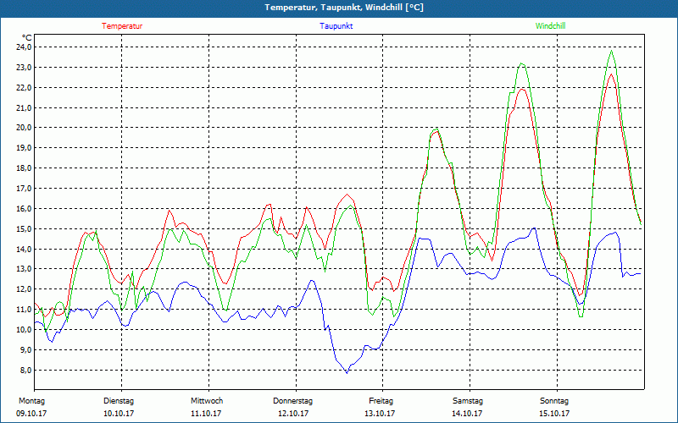Click the Montag day label
This screenshot has height=423, width=678.
[31, 401]
